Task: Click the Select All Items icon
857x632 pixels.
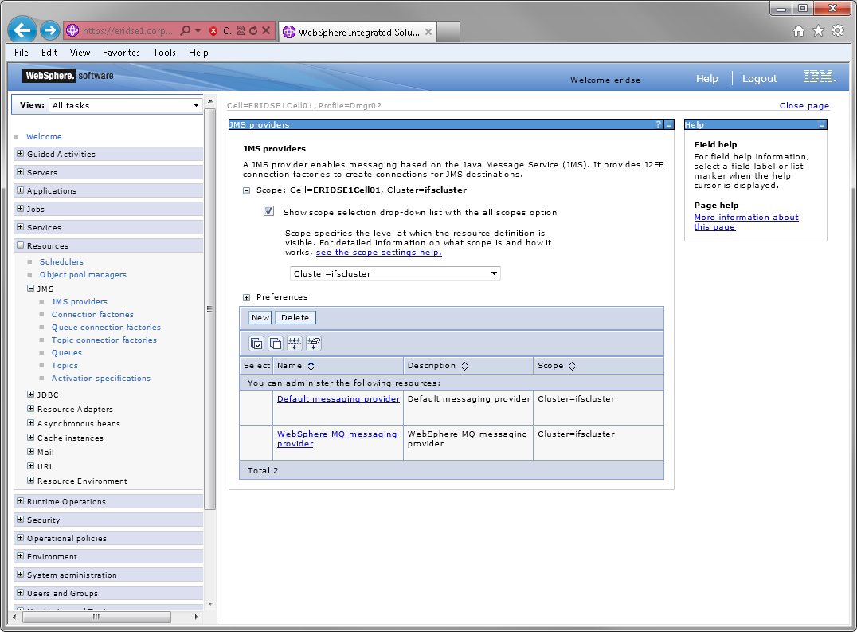Action: [x=256, y=343]
